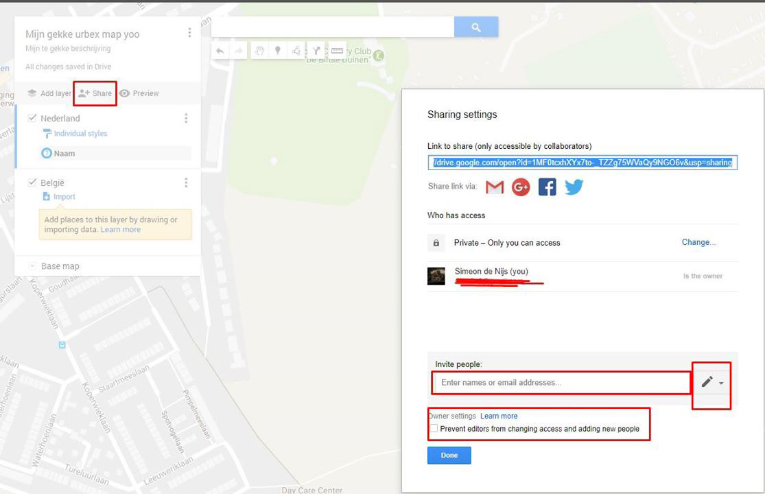The image size is (765, 494).
Task: Share the link on Twitter
Action: tap(574, 187)
